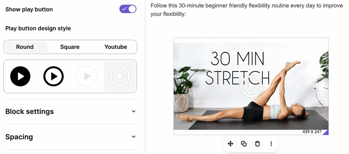Switch to Youtube play button style
This screenshot has height=154, width=349.
point(116,47)
